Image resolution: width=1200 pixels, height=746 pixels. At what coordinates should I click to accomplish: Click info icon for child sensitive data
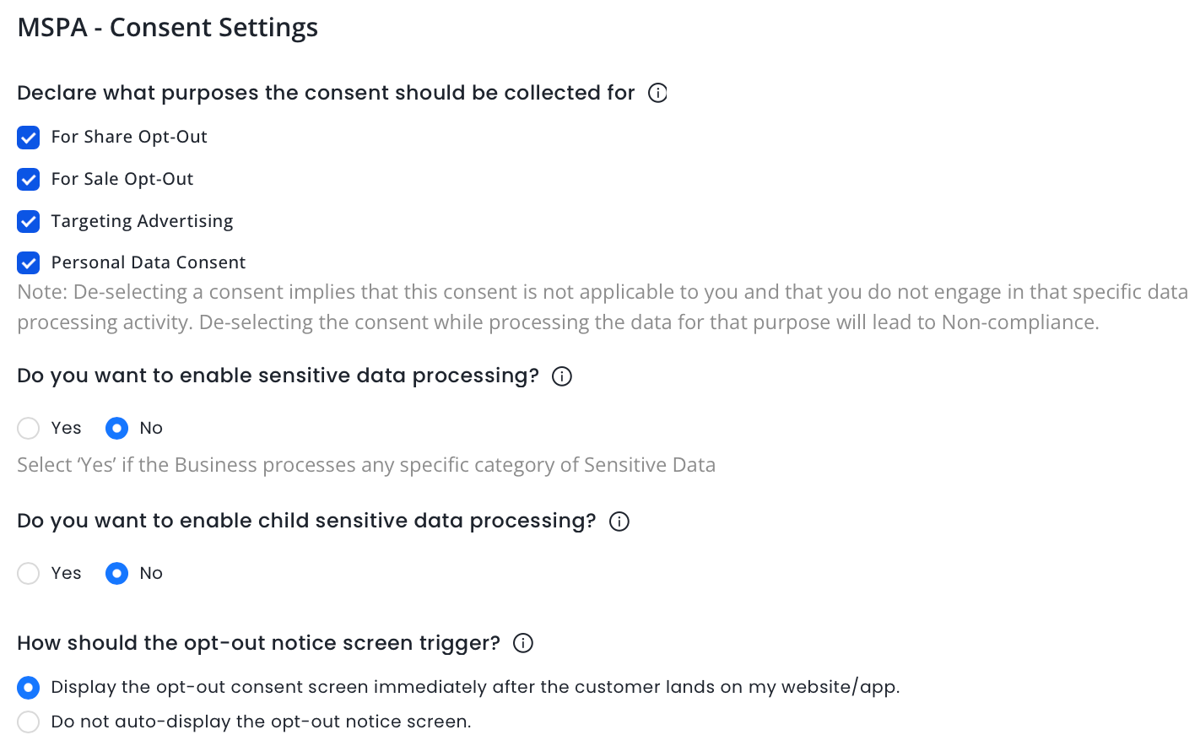coord(619,522)
